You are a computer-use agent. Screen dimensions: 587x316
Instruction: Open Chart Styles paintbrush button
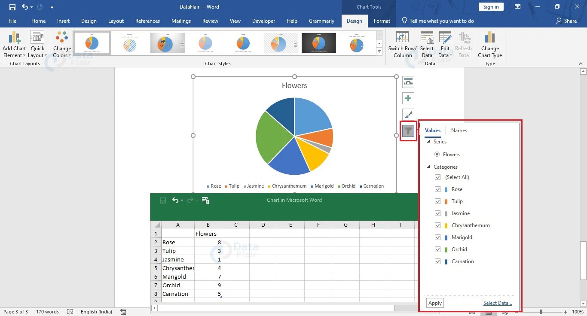point(408,115)
